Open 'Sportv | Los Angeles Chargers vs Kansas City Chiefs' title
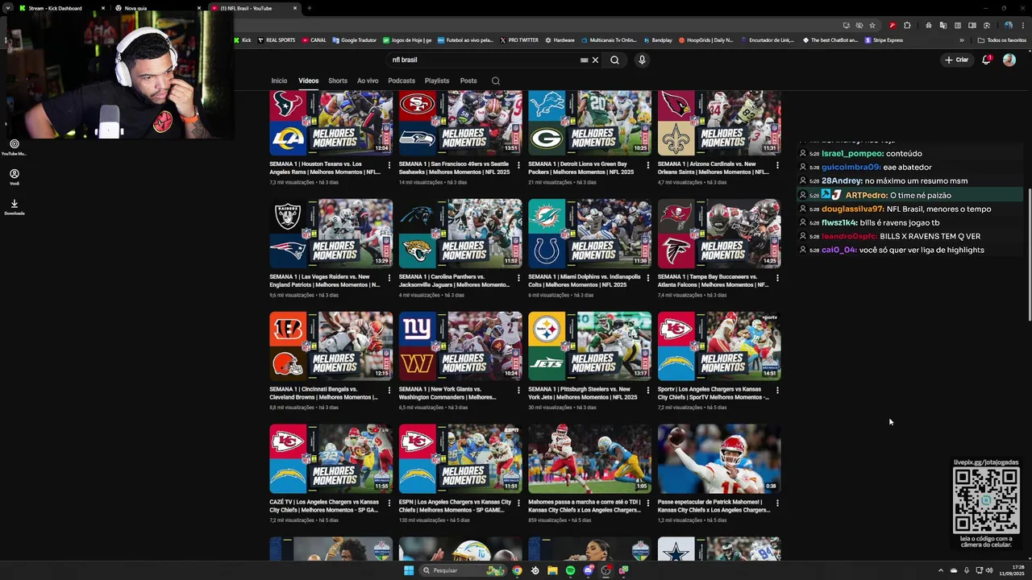Viewport: 1032px width, 580px height. coord(714,393)
